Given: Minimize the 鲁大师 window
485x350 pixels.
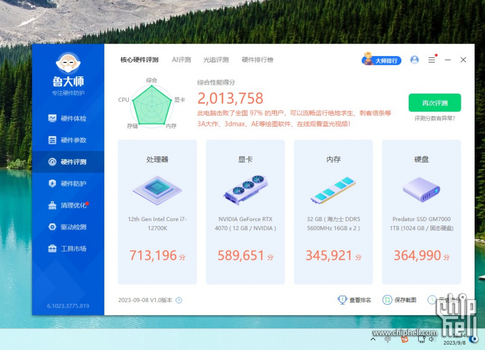Looking at the screenshot, I should (x=447, y=60).
